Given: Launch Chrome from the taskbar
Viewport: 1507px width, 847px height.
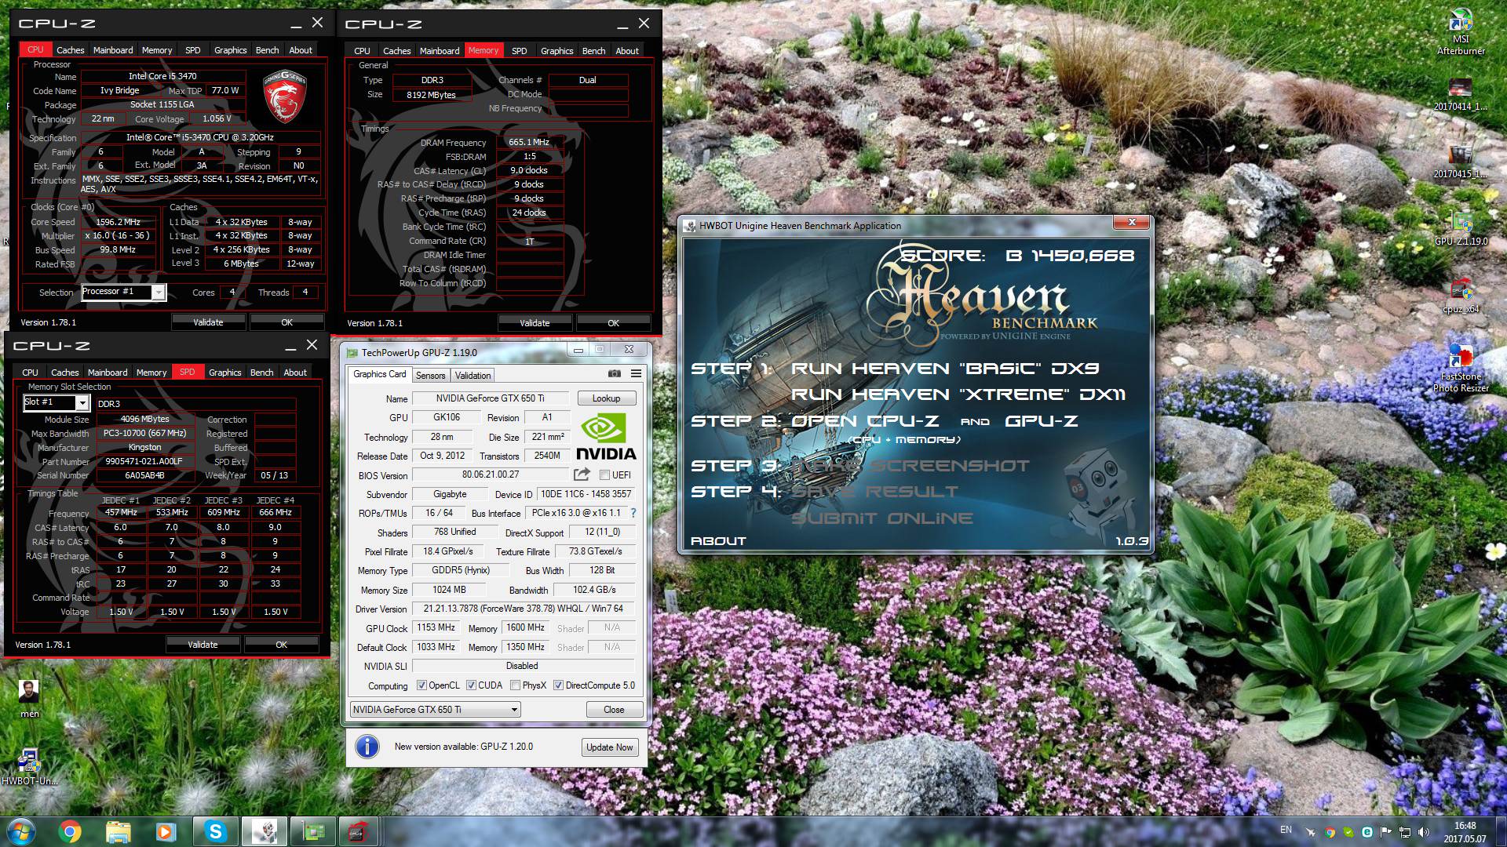Looking at the screenshot, I should coord(70,831).
